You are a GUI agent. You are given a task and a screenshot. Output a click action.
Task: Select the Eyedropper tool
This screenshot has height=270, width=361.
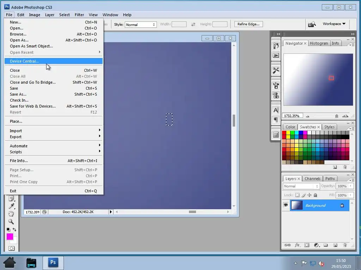point(11,206)
